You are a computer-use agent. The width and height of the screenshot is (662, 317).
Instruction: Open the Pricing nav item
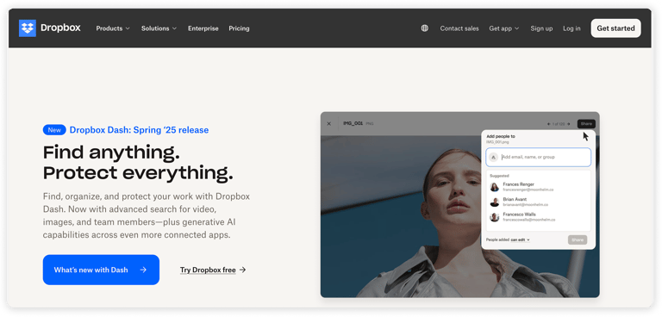[239, 28]
